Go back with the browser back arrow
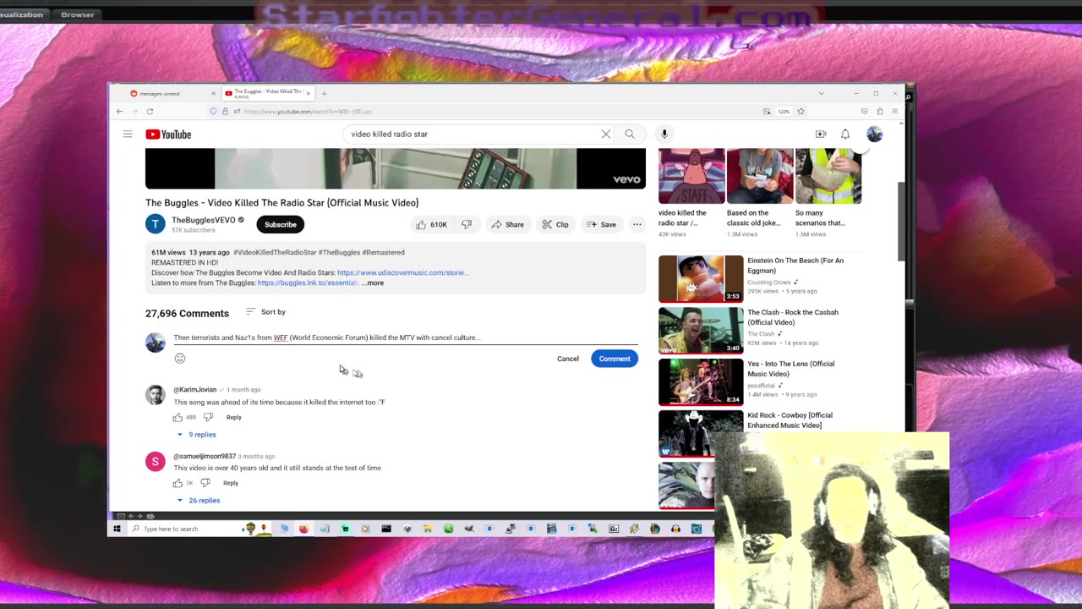 pos(119,112)
